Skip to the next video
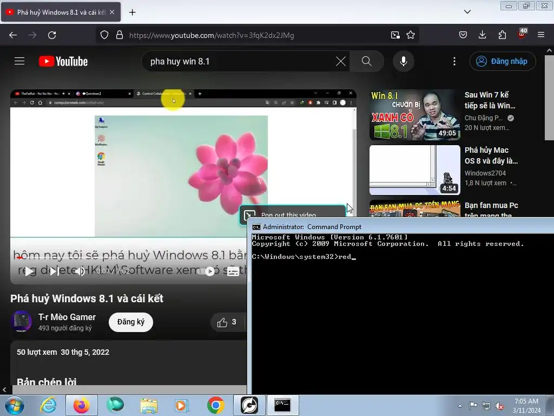The width and height of the screenshot is (554, 416). click(54, 271)
